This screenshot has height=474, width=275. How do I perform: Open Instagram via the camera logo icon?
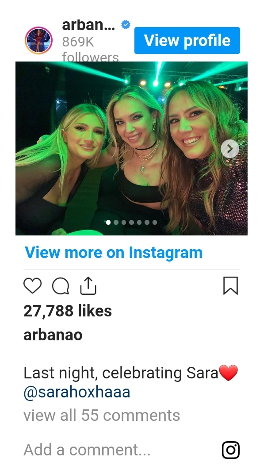point(231,450)
